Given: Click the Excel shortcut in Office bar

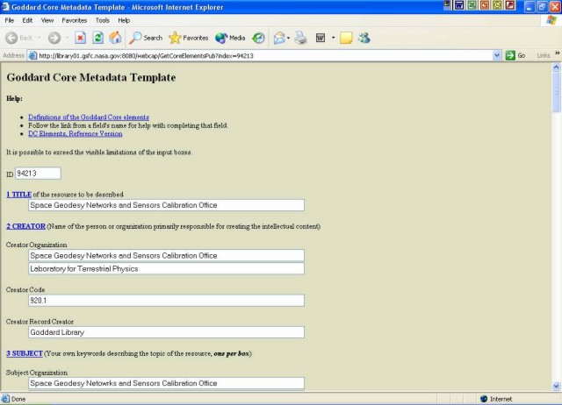Looking at the screenshot, I should pyautogui.click(x=472, y=5).
